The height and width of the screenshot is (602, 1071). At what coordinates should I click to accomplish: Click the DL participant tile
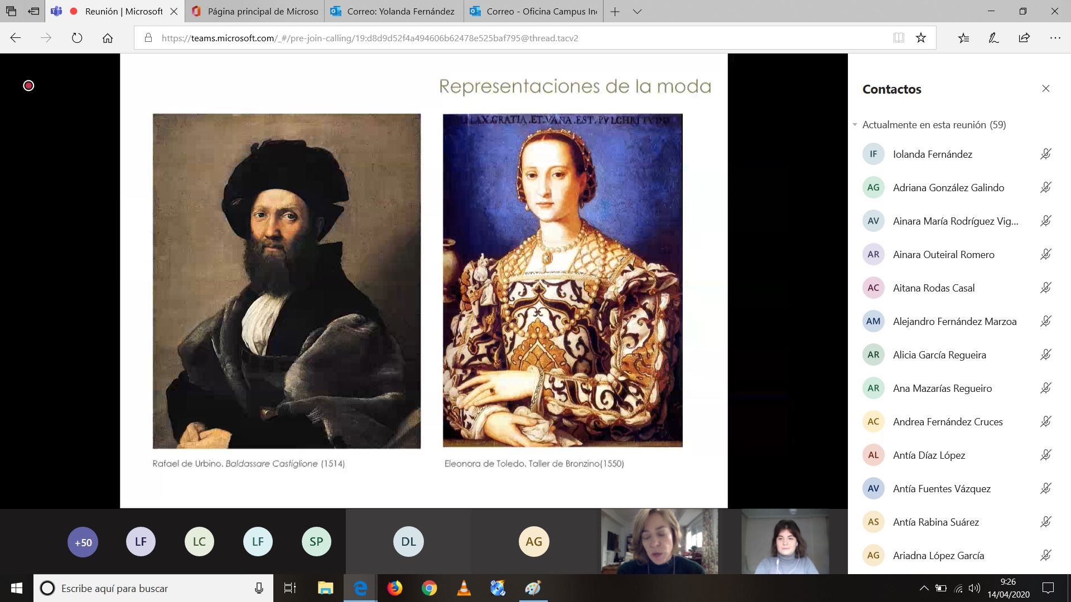(x=408, y=542)
